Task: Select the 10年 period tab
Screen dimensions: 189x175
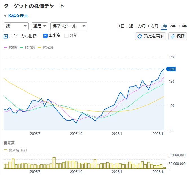Action: coord(183,26)
